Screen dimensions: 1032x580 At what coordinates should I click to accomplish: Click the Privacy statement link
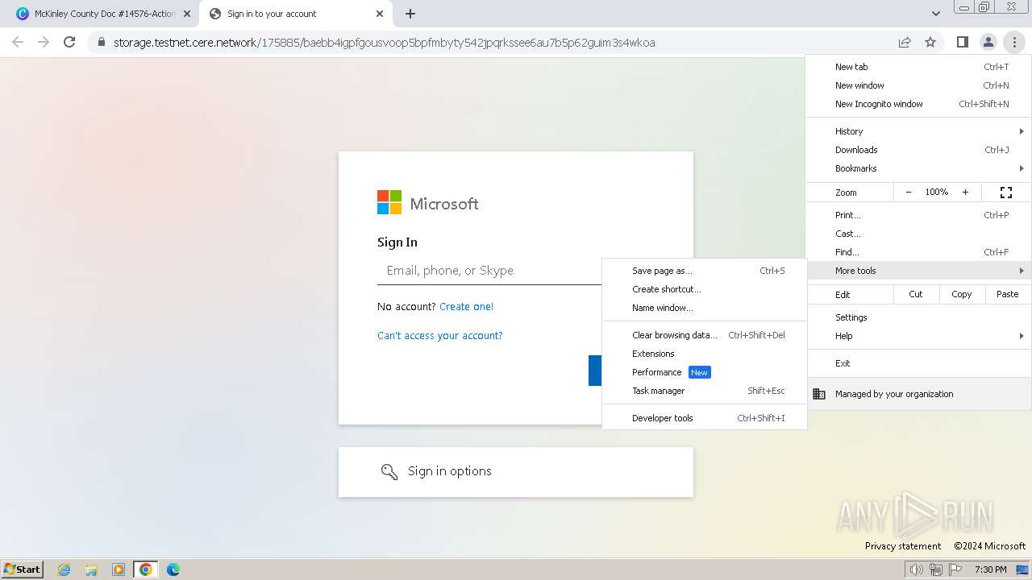(903, 546)
